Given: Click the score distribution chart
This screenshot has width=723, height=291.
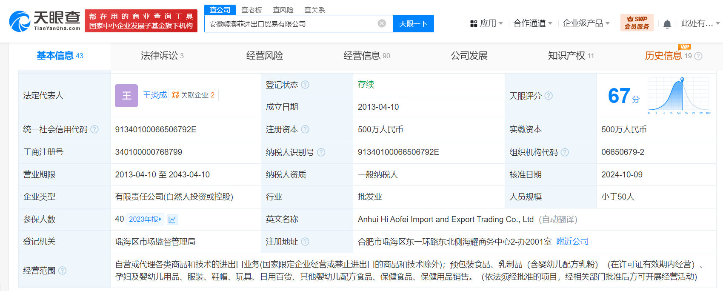Looking at the screenshot, I should (679, 95).
